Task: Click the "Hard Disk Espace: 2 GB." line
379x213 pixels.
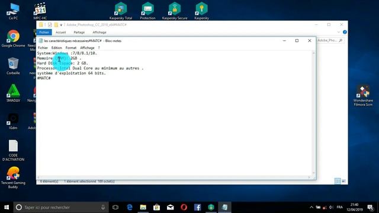Action: pyautogui.click(x=63, y=63)
